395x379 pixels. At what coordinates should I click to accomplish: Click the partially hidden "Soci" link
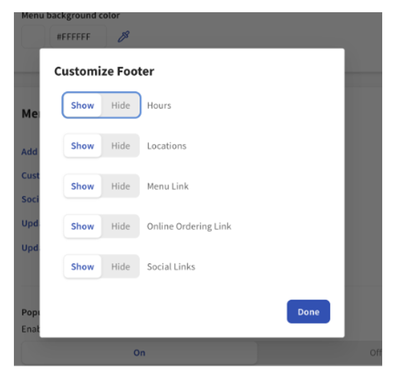click(x=29, y=199)
